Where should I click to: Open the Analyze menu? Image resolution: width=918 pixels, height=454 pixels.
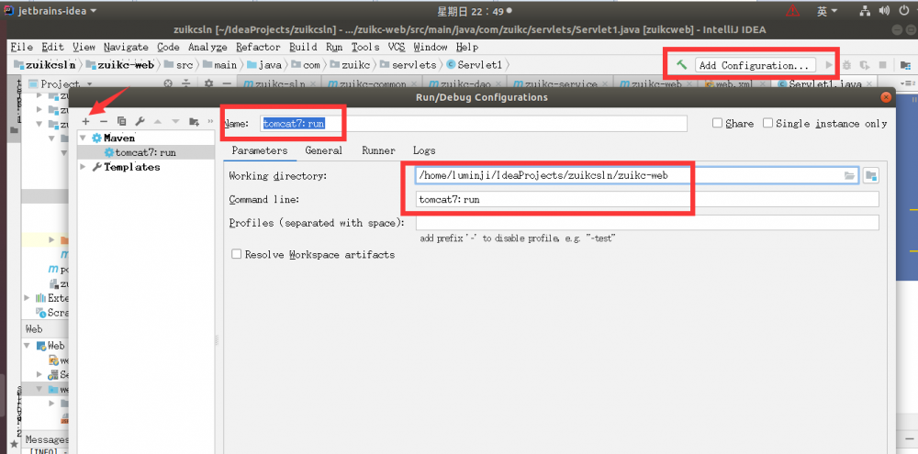[207, 47]
